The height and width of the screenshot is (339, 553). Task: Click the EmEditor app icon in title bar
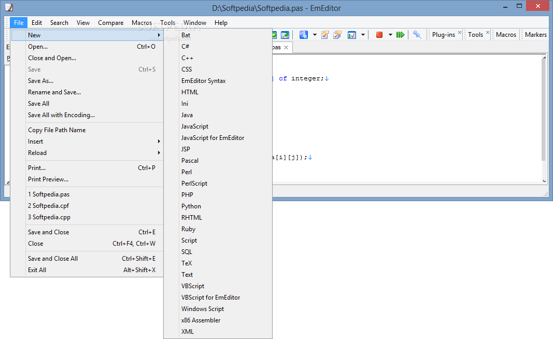tap(9, 7)
